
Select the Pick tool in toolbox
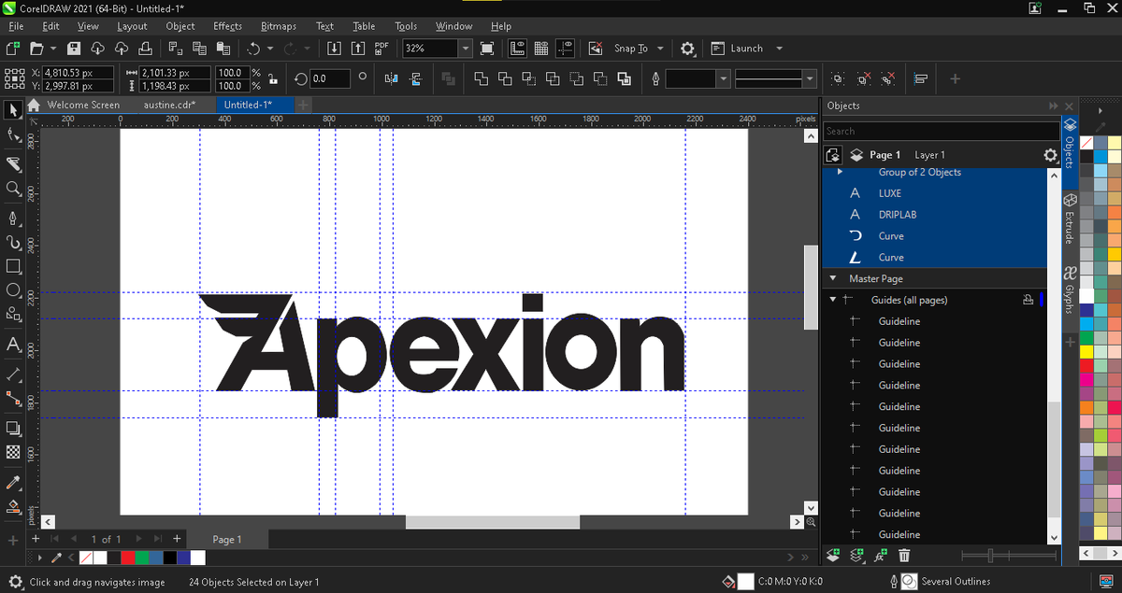(13, 111)
